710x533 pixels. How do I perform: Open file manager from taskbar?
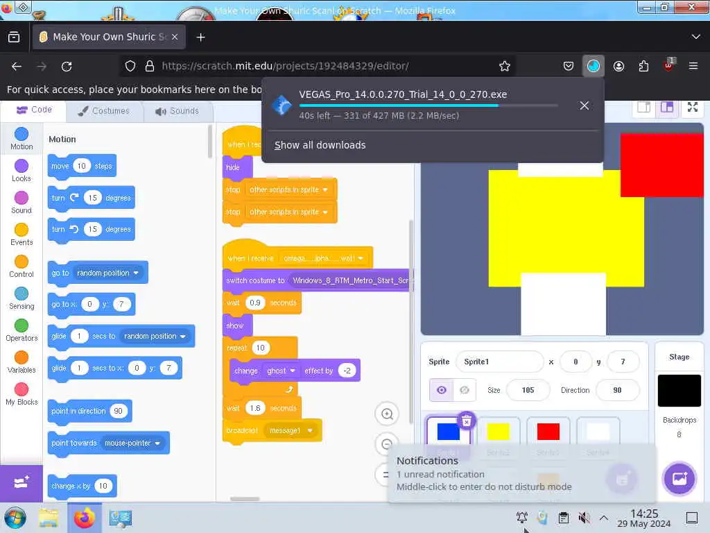(x=48, y=518)
